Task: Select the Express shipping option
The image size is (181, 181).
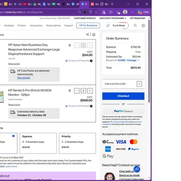Action: 38,143
